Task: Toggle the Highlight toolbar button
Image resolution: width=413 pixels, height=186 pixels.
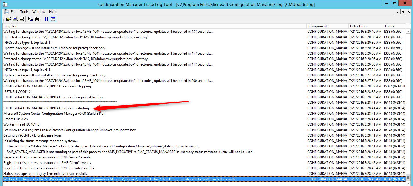Action: 53,19
